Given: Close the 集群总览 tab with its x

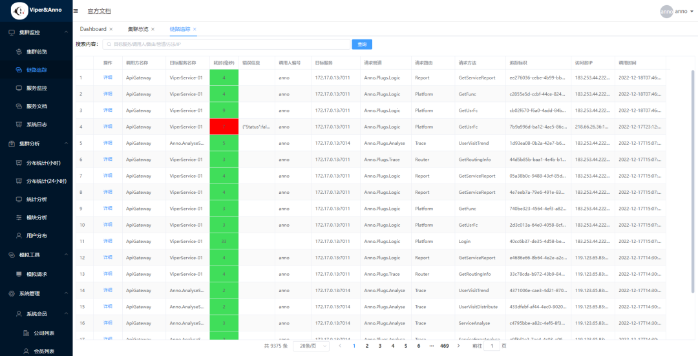Looking at the screenshot, I should click(153, 29).
